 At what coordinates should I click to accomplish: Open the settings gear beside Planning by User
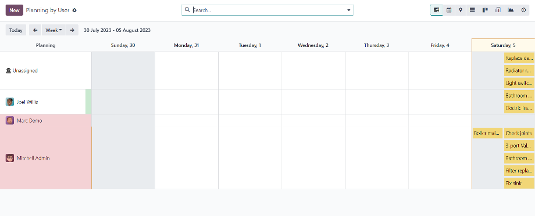(x=74, y=10)
